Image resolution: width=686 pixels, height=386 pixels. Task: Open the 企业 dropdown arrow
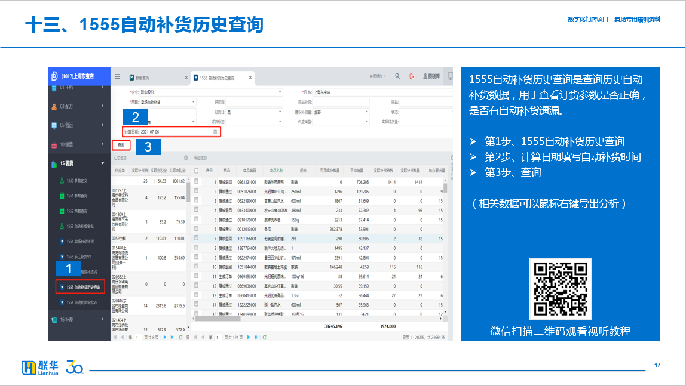280,92
